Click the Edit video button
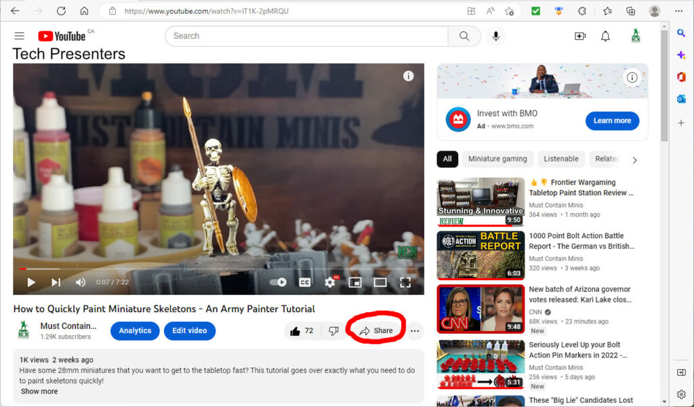The width and height of the screenshot is (694, 407). 190,331
